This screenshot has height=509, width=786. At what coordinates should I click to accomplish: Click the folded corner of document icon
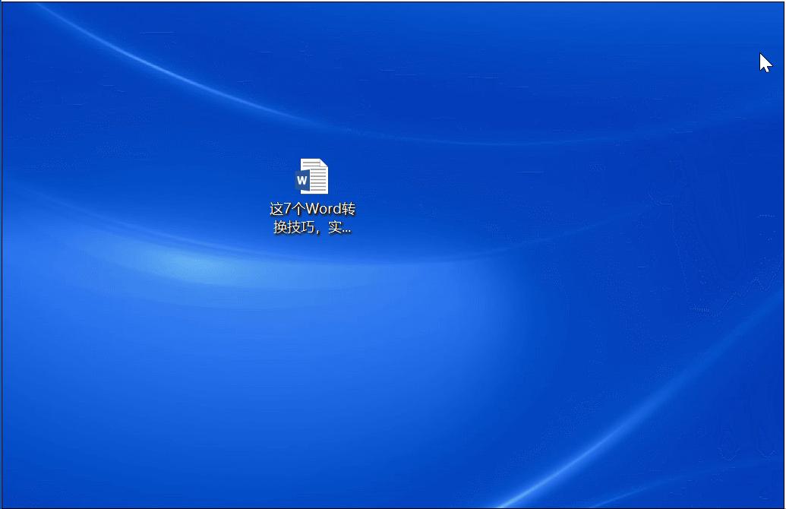322,163
